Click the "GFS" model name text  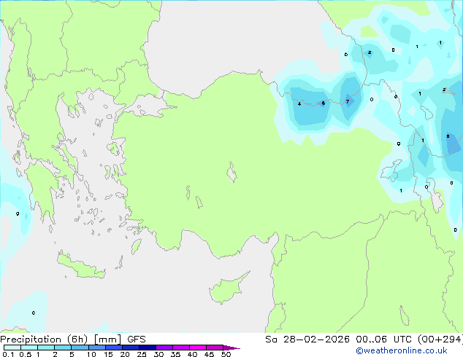[137, 340]
